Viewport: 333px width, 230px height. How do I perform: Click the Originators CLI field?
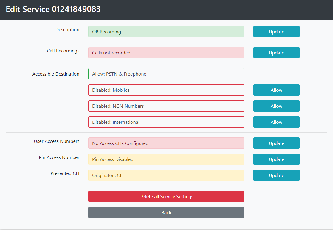pos(166,176)
